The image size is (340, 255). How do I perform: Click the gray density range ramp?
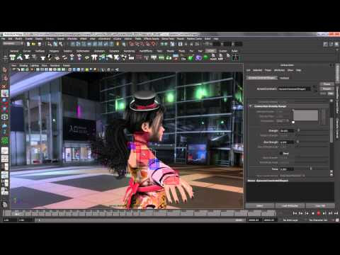click(305, 115)
